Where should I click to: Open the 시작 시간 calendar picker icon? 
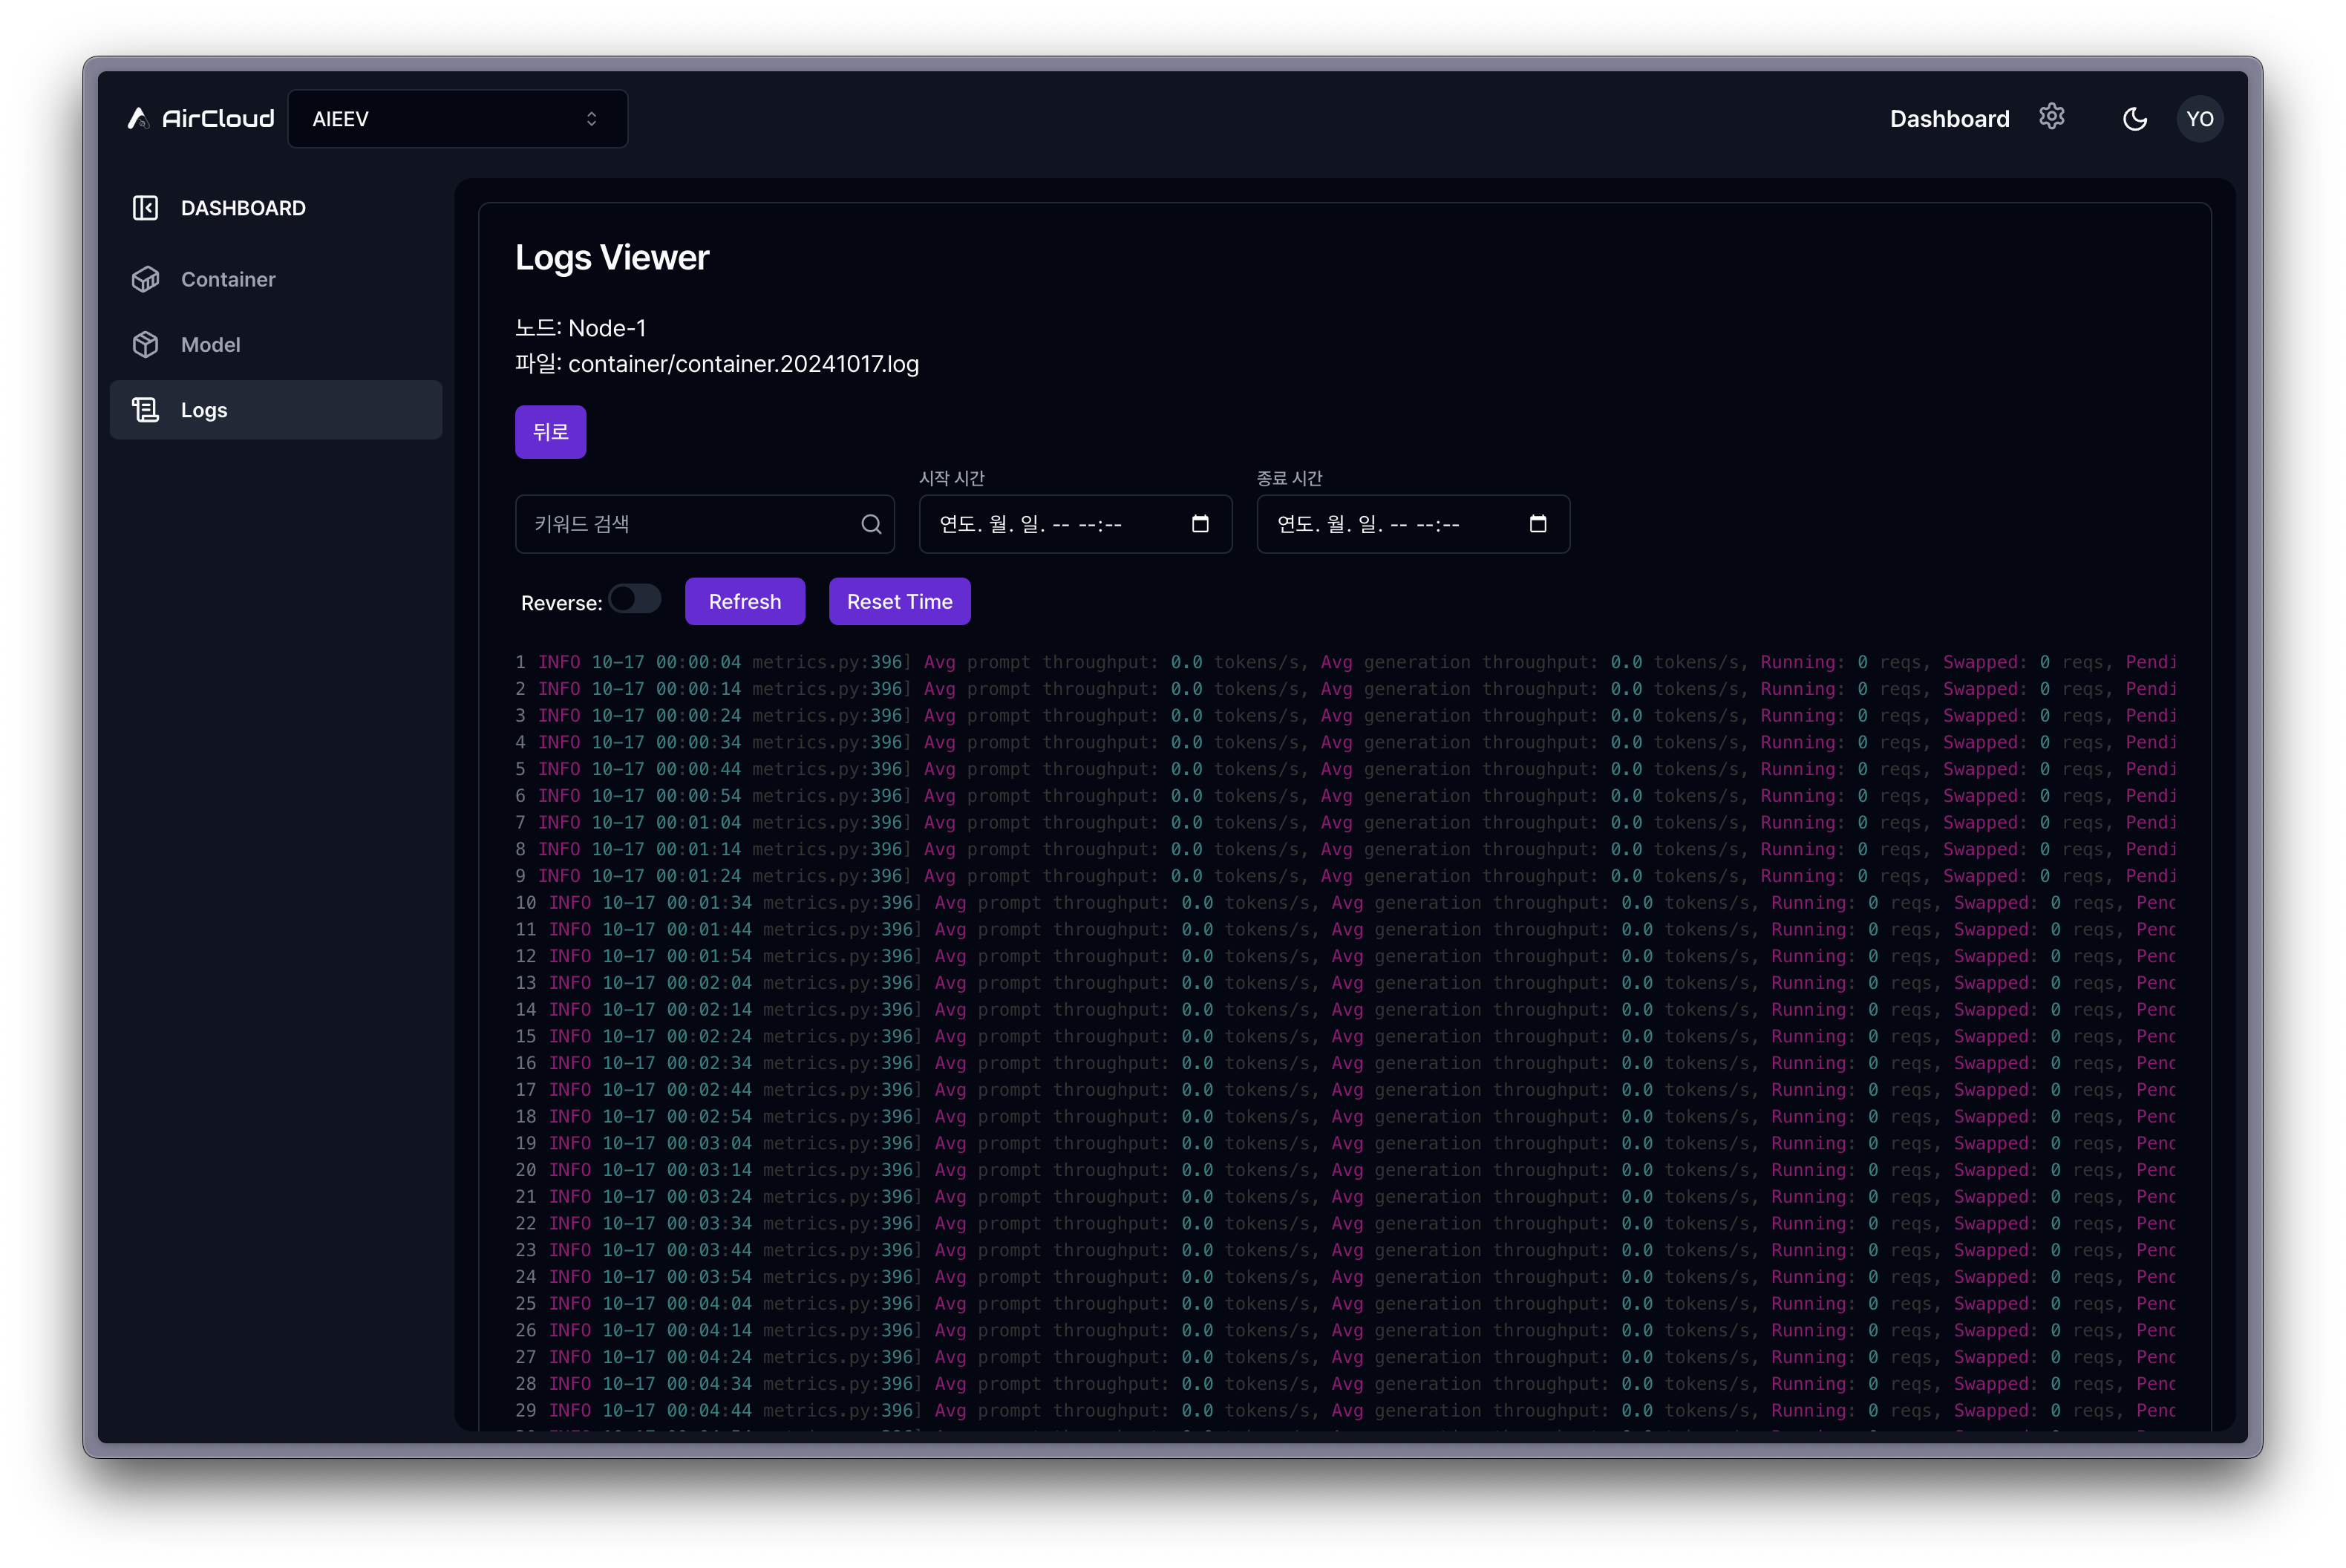(x=1200, y=524)
